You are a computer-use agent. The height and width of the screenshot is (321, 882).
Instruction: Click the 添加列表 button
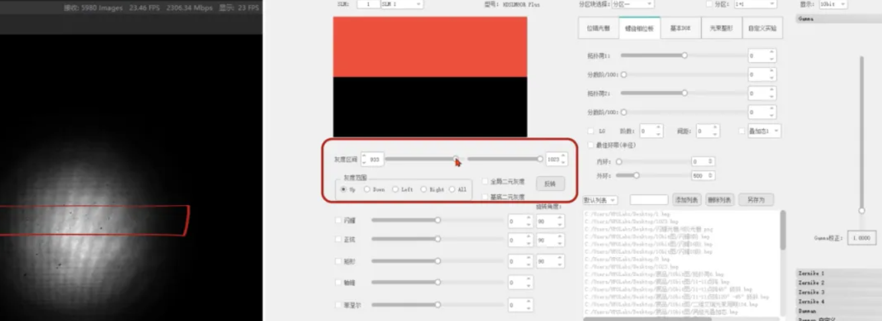[x=686, y=200]
